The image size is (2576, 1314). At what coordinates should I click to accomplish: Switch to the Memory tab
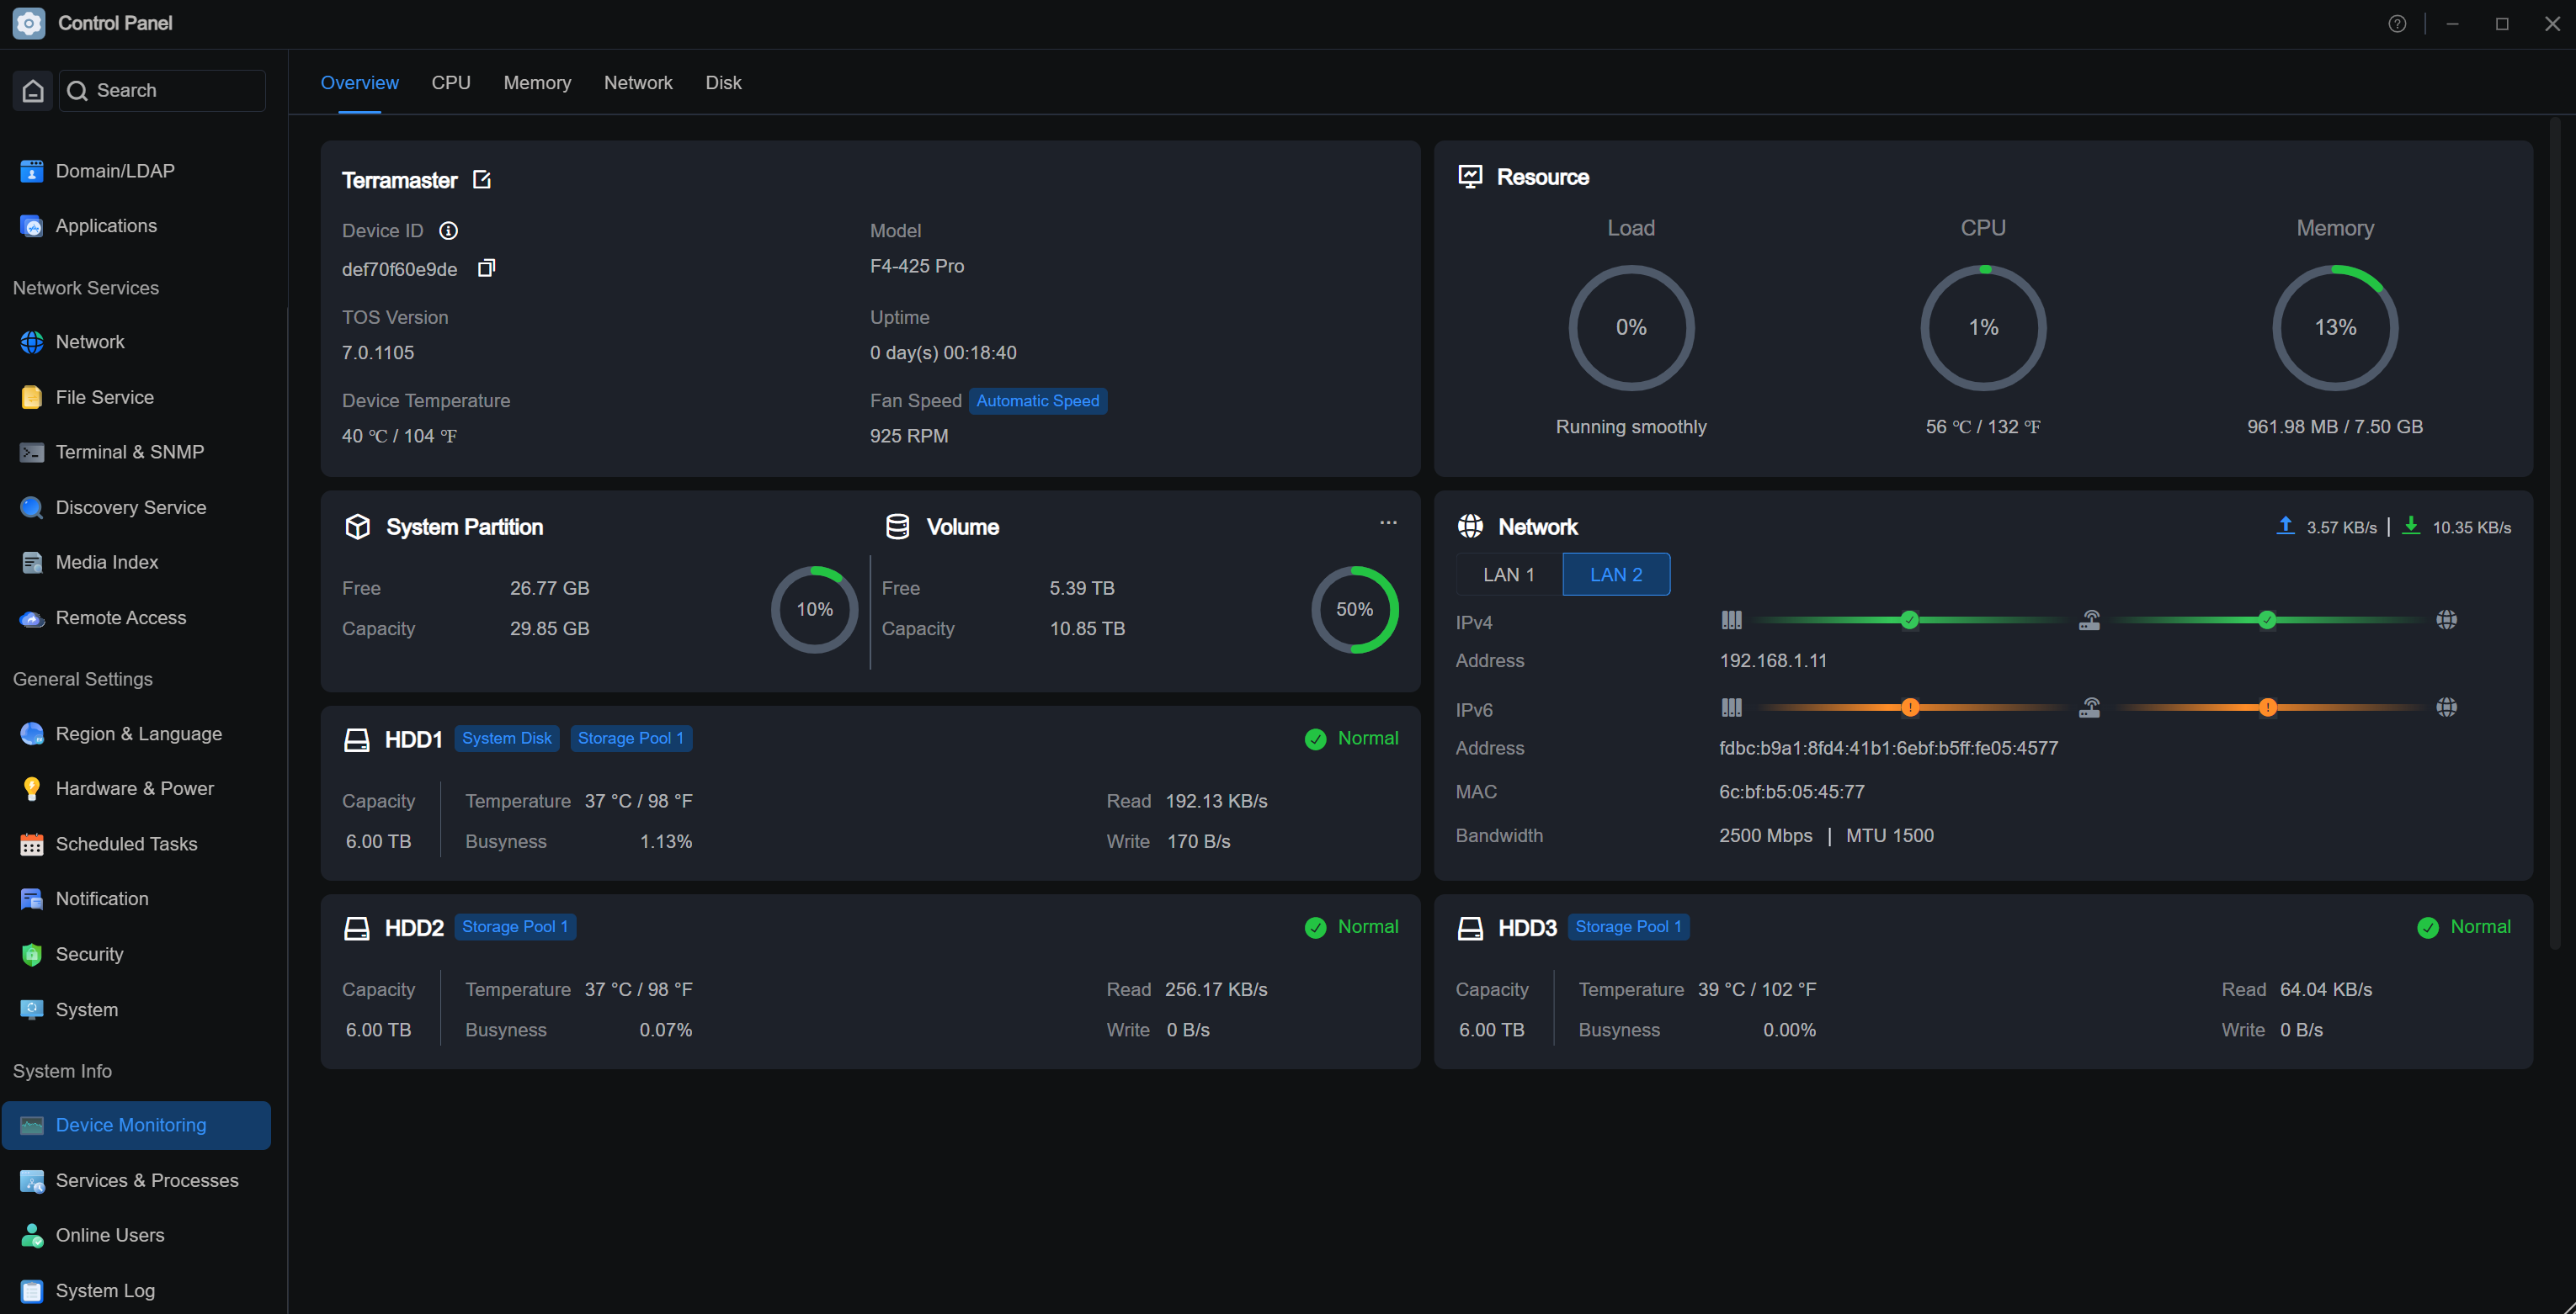pos(537,83)
